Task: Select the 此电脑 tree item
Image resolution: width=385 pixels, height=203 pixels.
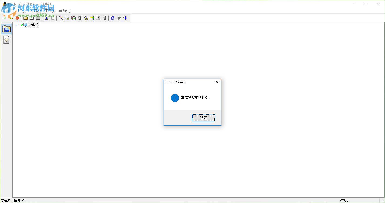Action: [x=33, y=25]
